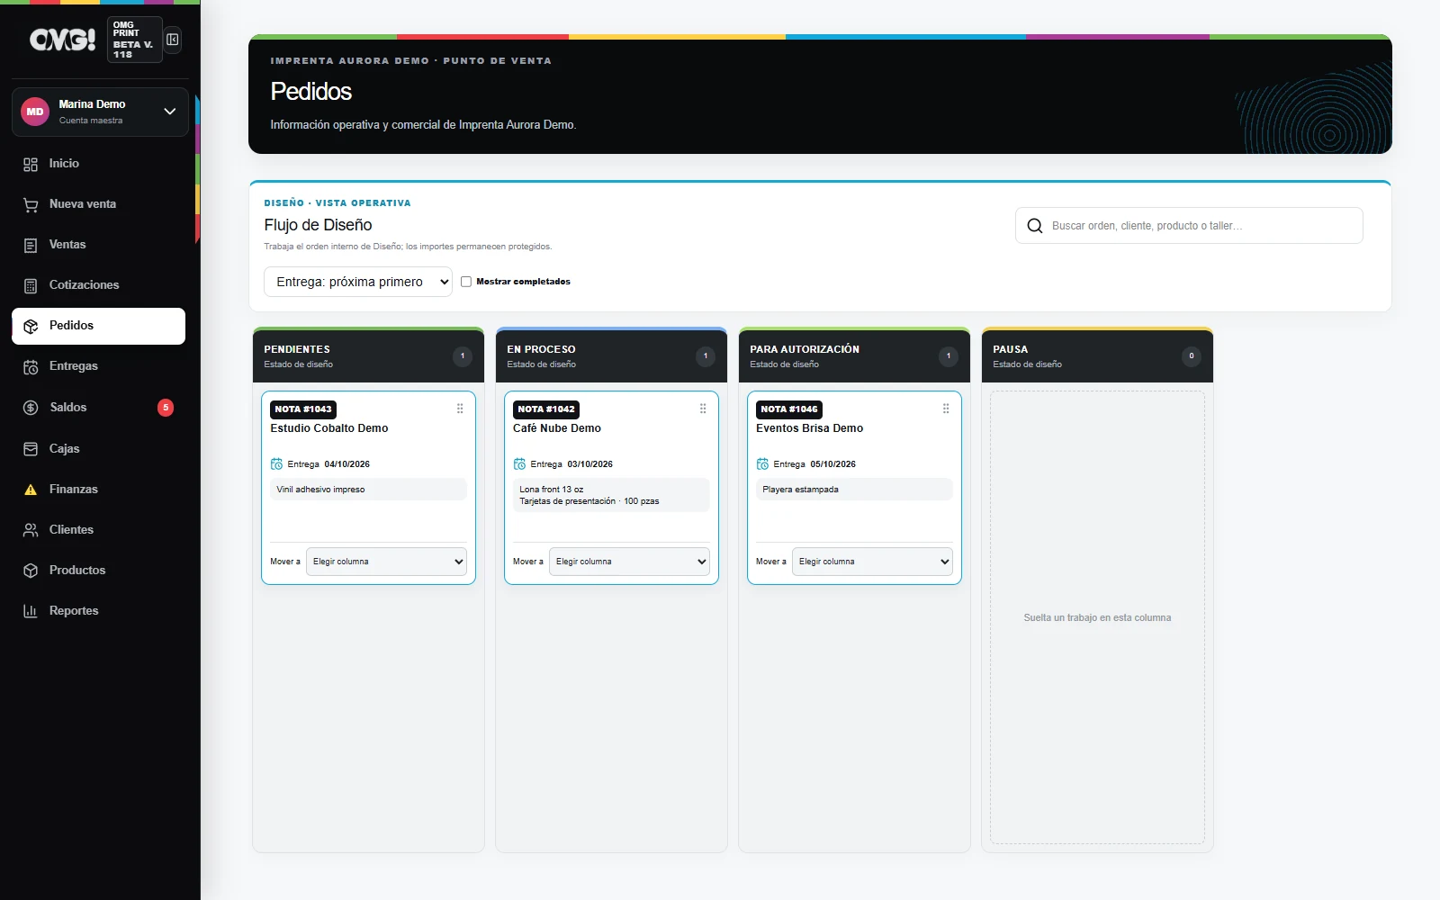
Task: Collapse the sidebar using panel icon
Action: click(x=173, y=40)
